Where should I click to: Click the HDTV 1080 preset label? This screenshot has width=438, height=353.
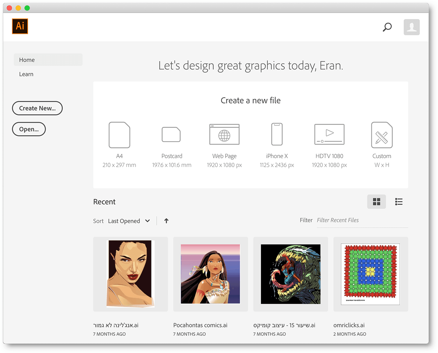[x=329, y=156]
